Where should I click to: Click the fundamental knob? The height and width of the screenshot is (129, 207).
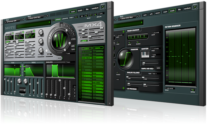(x=41, y=32)
